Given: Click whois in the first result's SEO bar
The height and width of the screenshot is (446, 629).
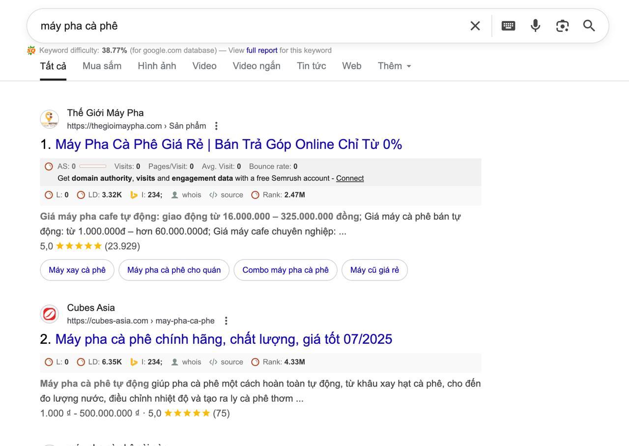Looking at the screenshot, I should [x=191, y=195].
